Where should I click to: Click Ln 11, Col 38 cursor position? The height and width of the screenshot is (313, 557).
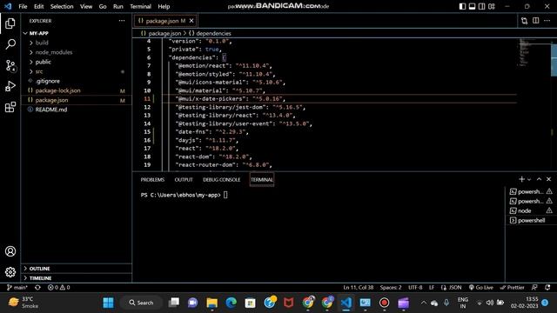pos(358,288)
